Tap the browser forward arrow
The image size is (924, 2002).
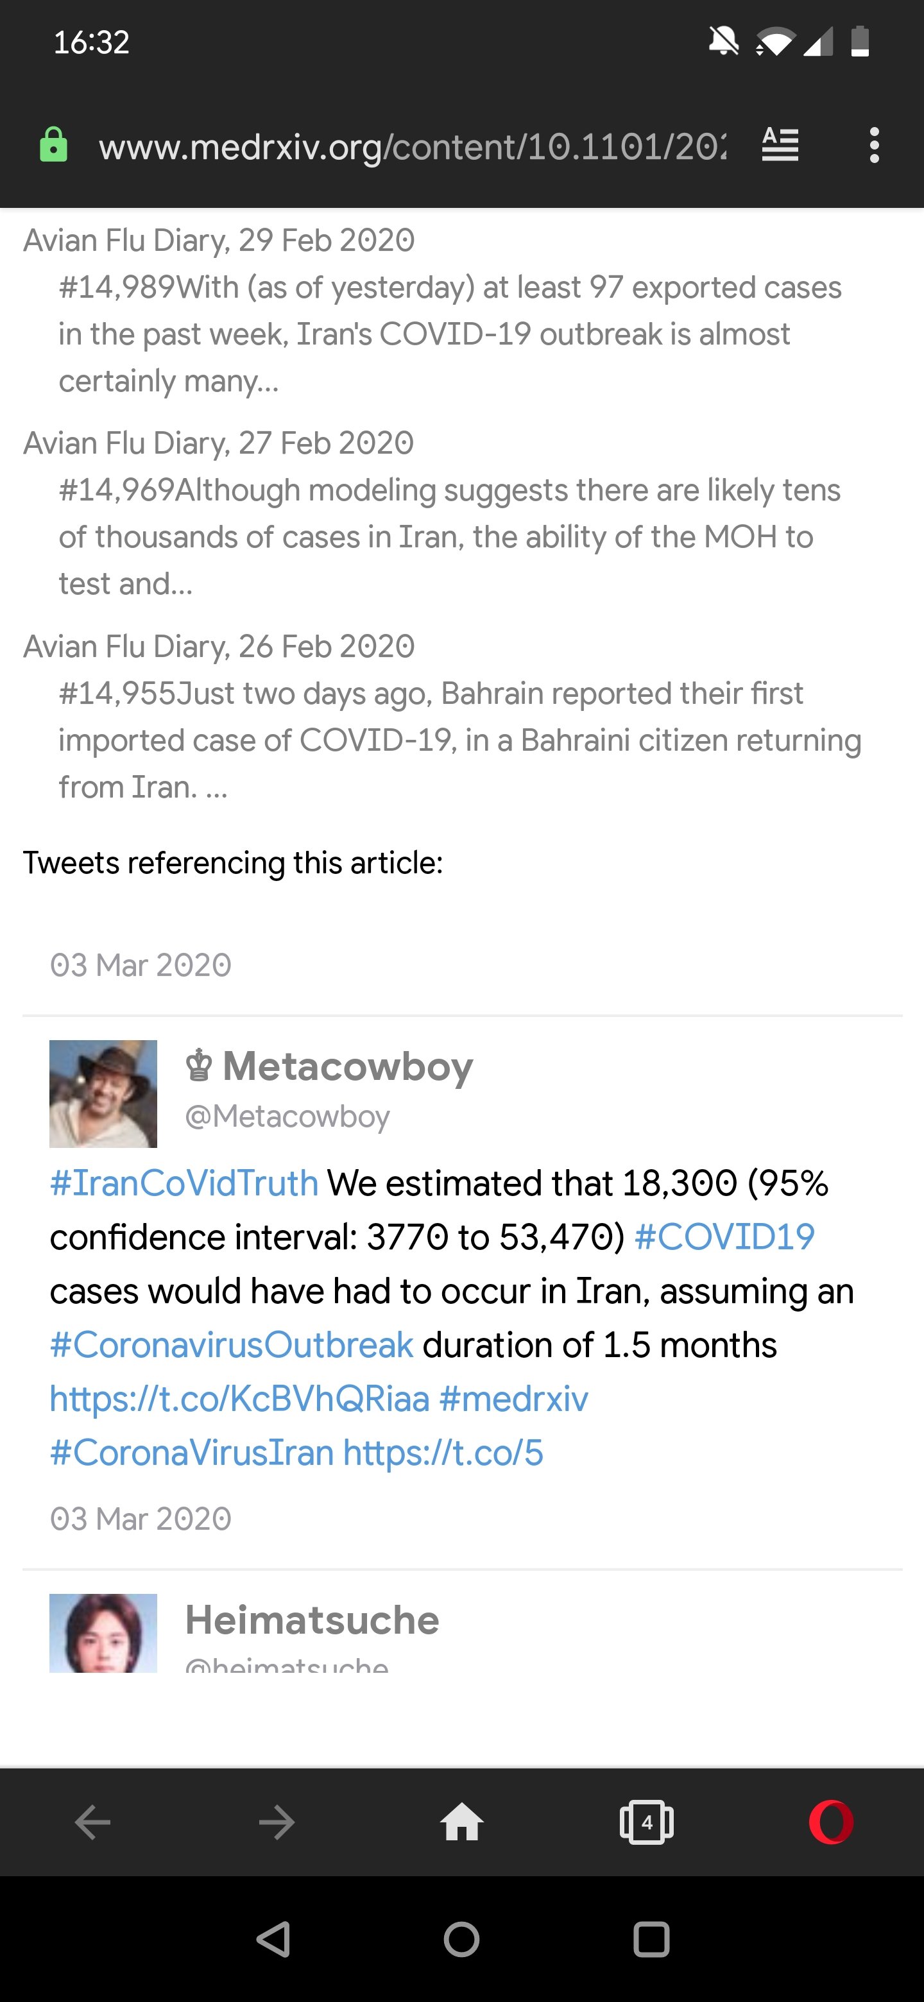coord(277,1822)
